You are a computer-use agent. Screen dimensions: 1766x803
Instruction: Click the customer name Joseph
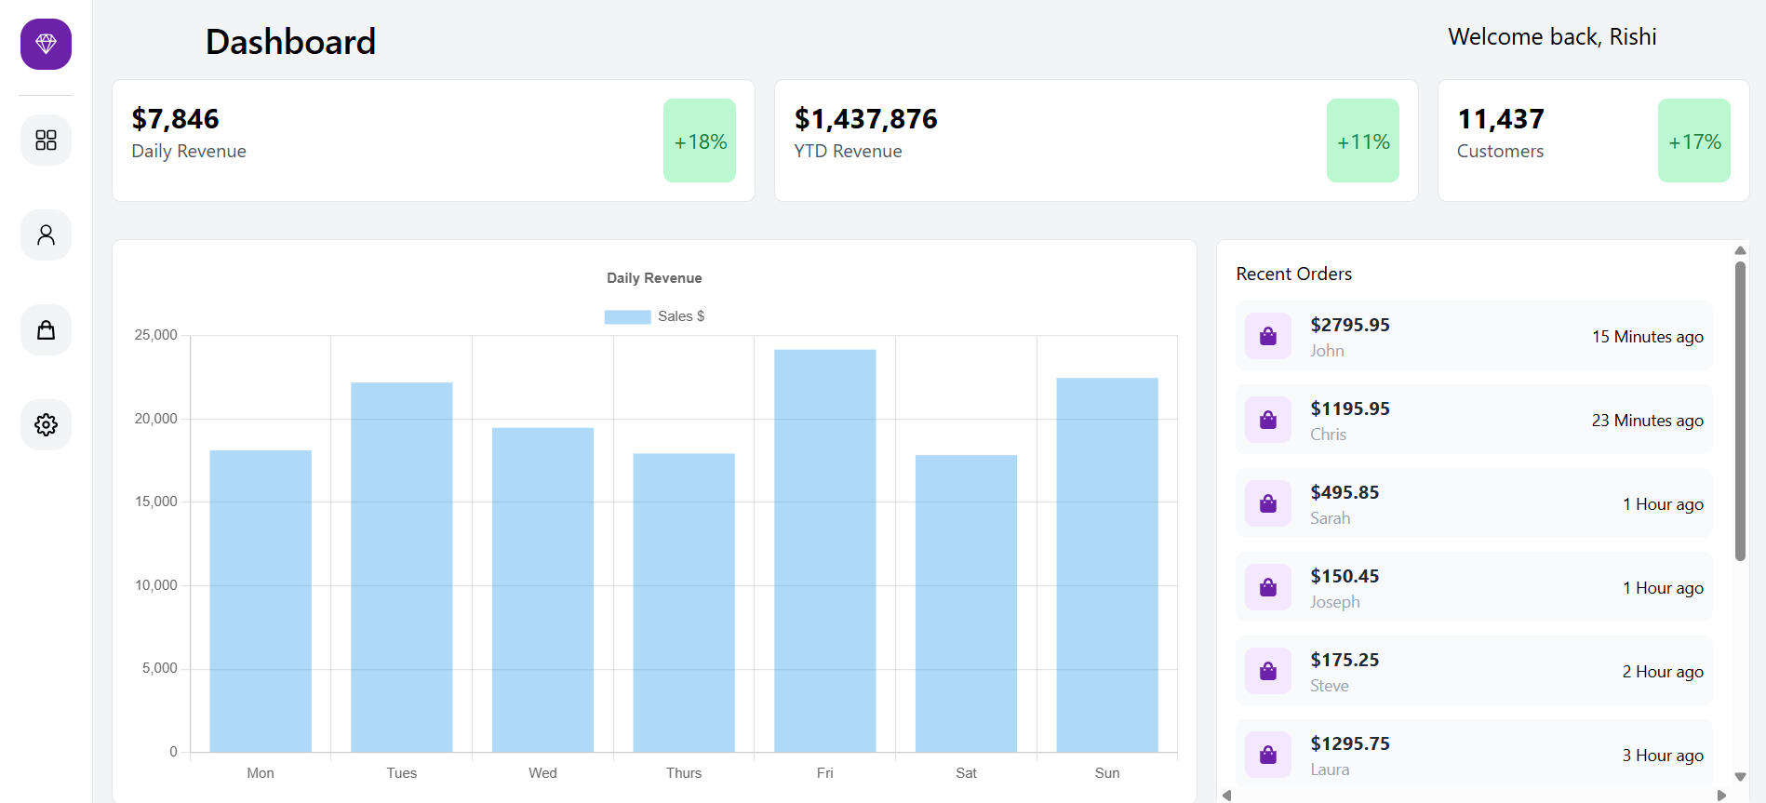(x=1335, y=602)
